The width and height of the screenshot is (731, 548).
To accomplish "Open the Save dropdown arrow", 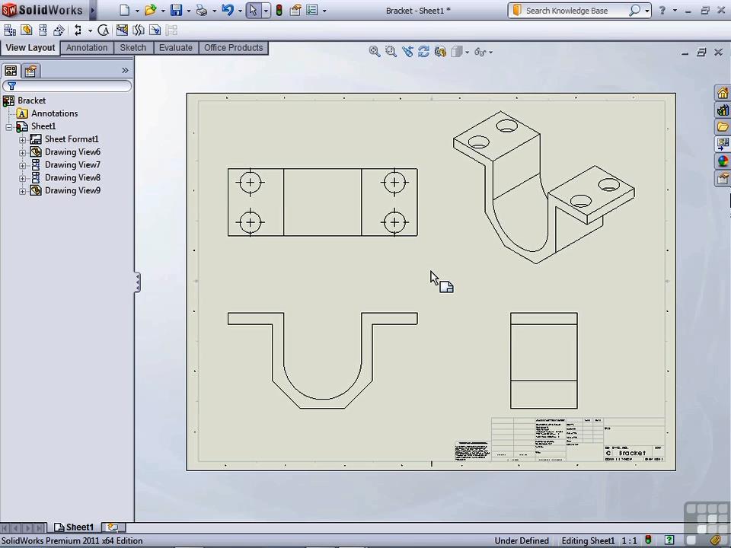I will 188,11.
